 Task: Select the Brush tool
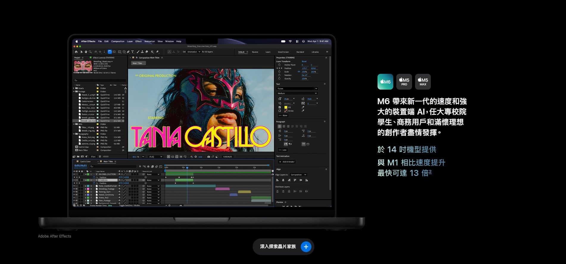(x=138, y=52)
